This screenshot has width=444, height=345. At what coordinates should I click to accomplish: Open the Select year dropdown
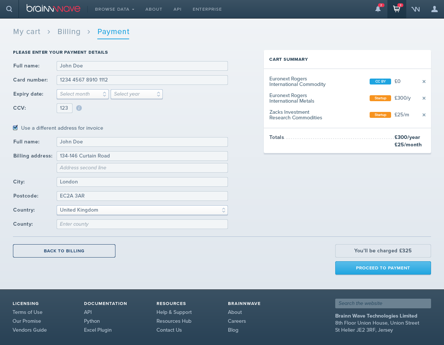[137, 94]
